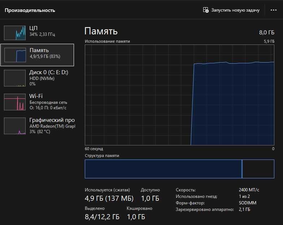Image resolution: width=283 pixels, height=225 pixels.
Task: Click the free segment of memory composition bar
Action: pos(258,169)
